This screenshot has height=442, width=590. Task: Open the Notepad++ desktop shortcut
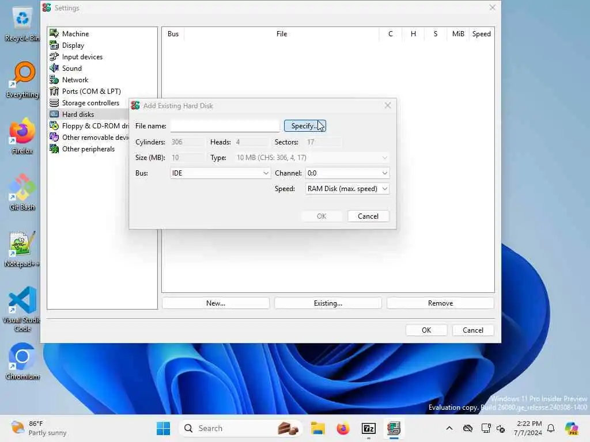click(x=22, y=249)
